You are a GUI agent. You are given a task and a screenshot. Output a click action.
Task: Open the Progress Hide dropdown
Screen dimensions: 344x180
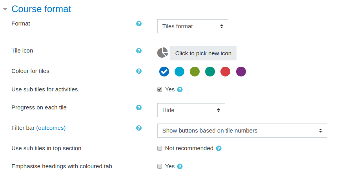click(191, 110)
